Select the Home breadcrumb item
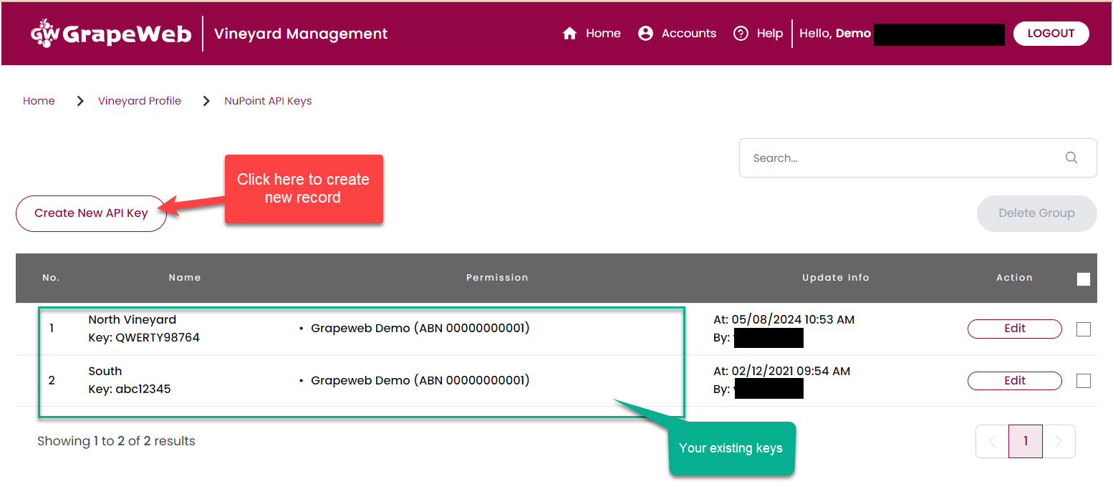The height and width of the screenshot is (499, 1113). click(39, 101)
